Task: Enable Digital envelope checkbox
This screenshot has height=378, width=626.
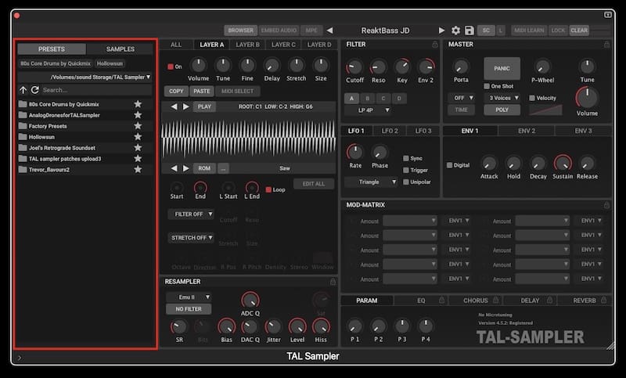Action: click(449, 165)
